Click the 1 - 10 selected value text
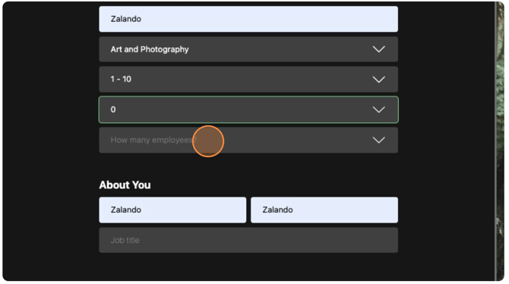The height and width of the screenshot is (284, 509). [x=121, y=79]
